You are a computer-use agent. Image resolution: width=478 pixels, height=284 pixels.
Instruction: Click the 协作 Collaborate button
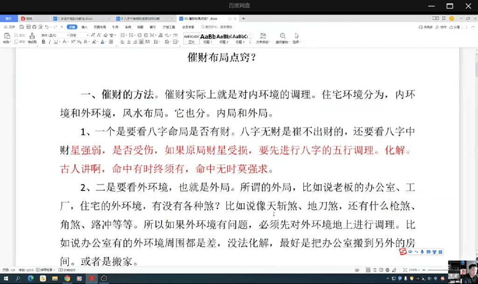(x=441, y=27)
